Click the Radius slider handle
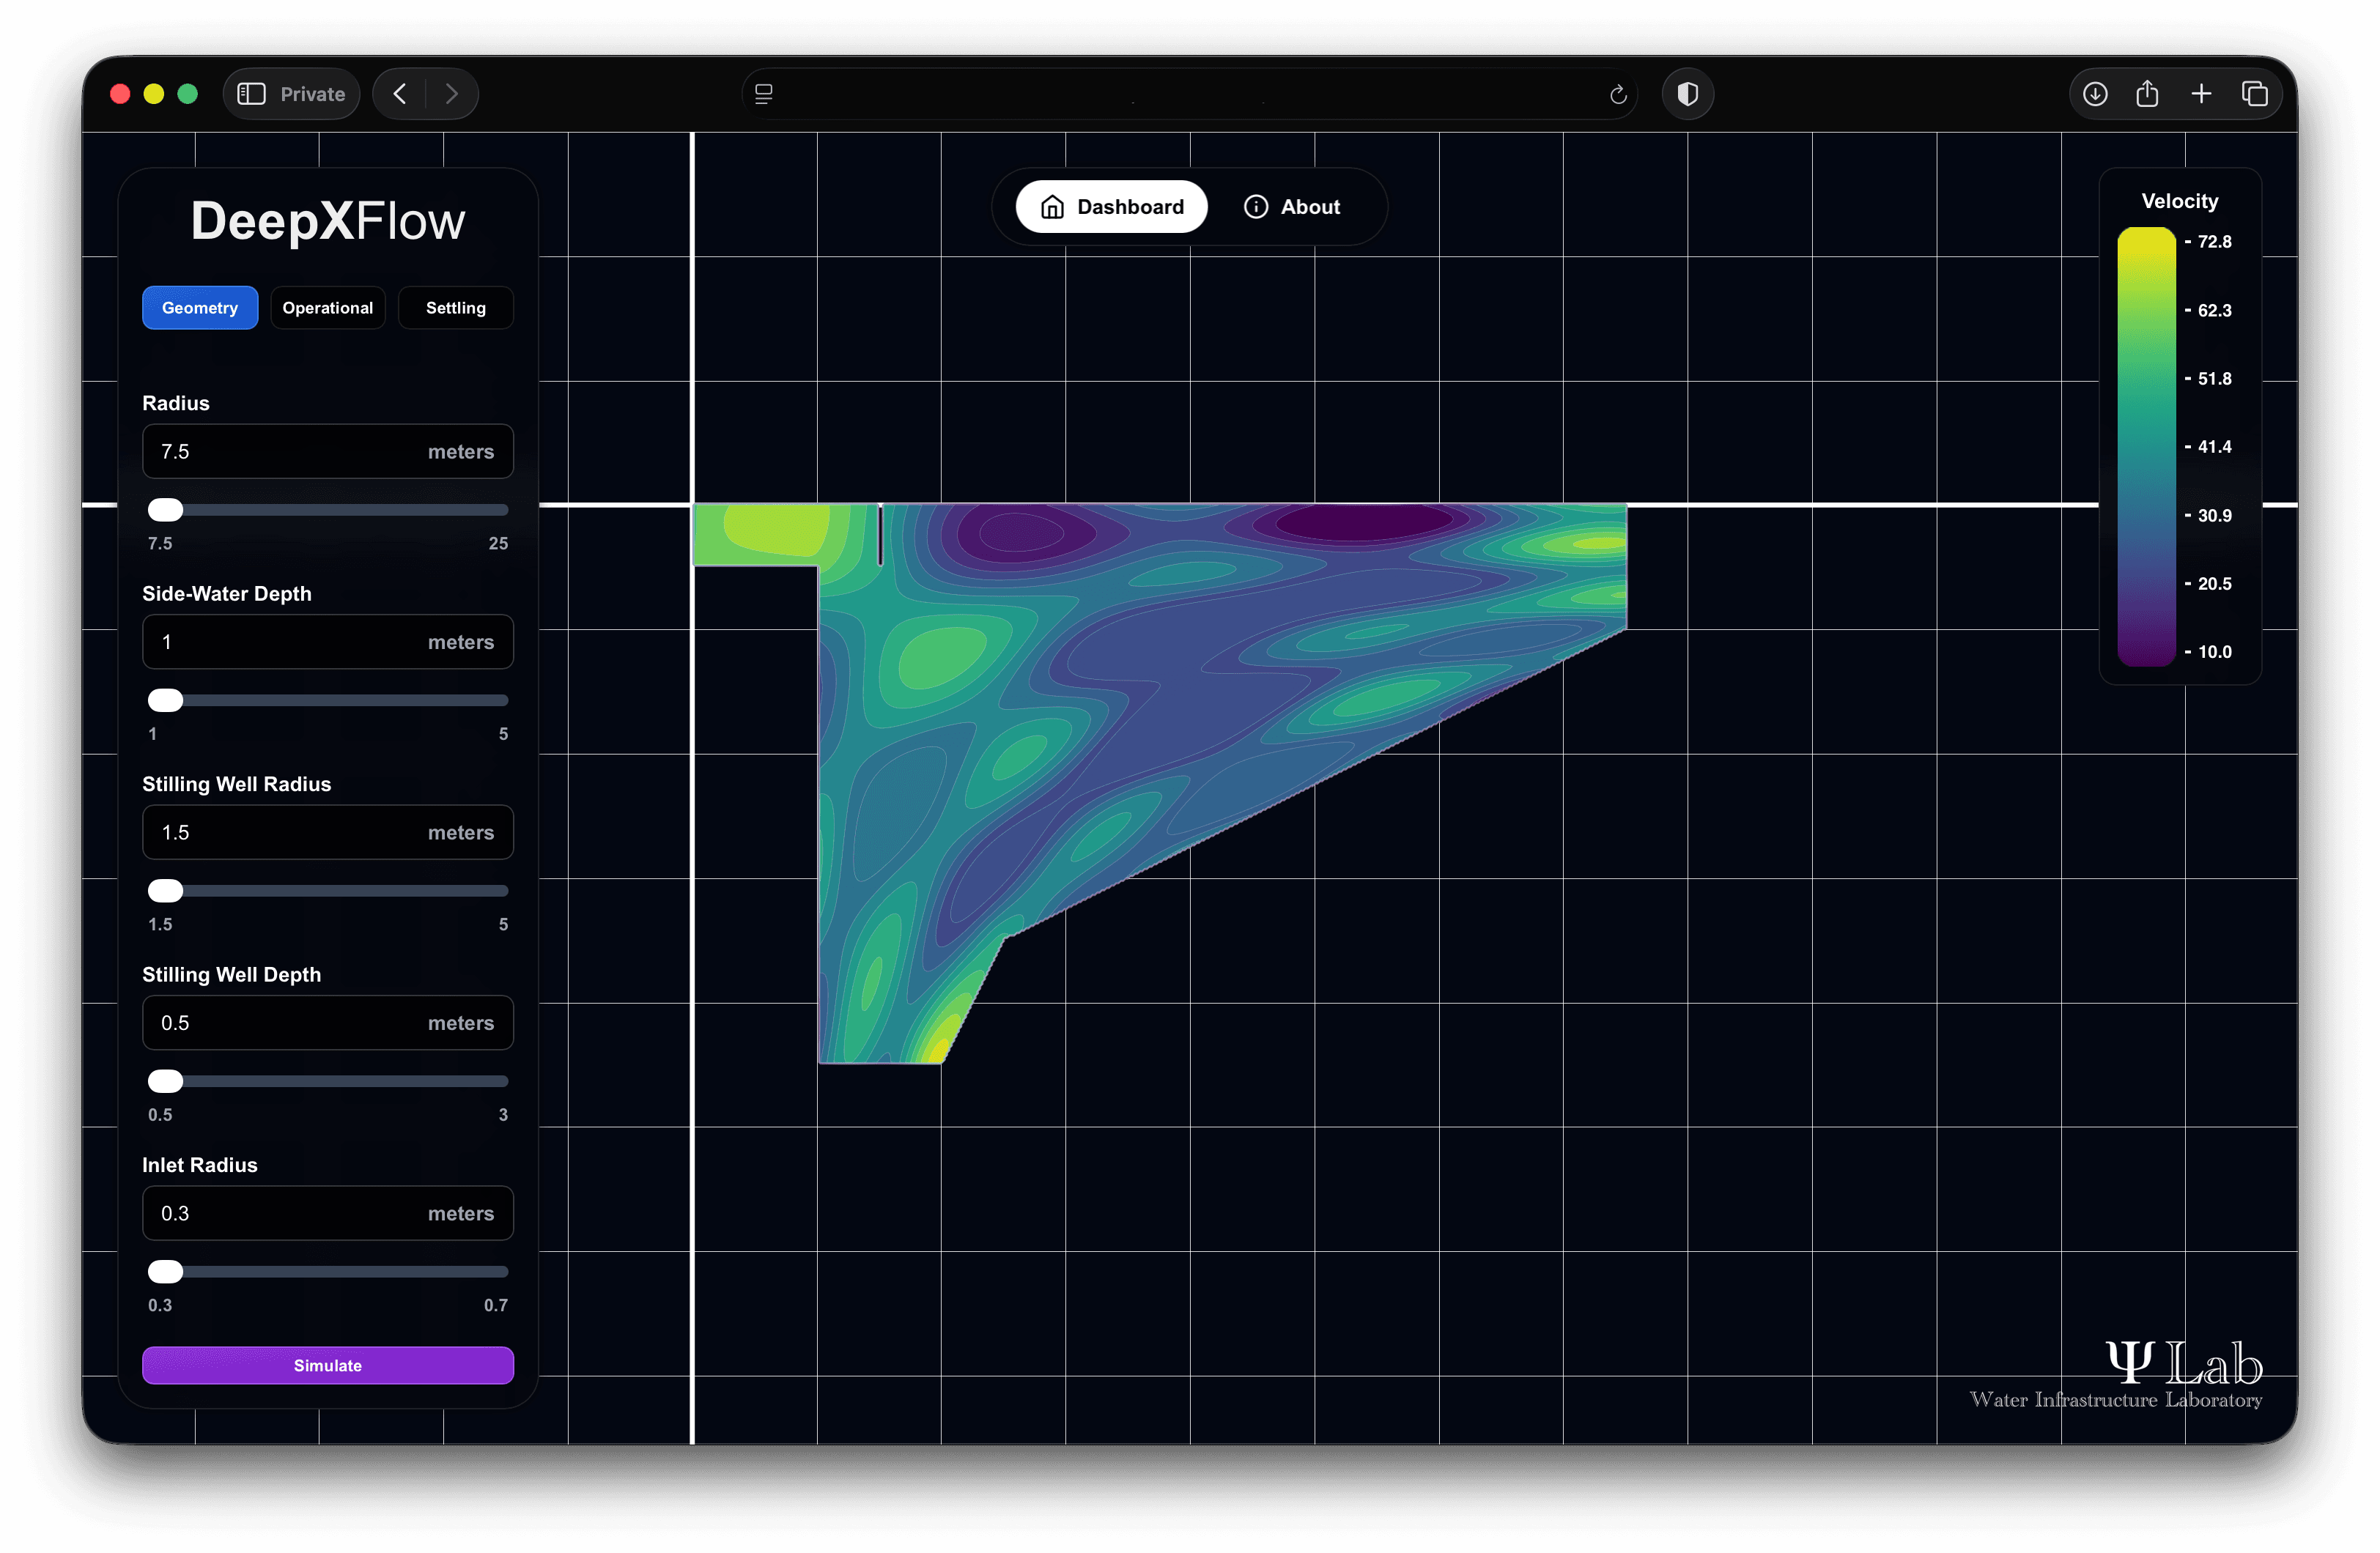The width and height of the screenshot is (2380, 1553). 166,510
